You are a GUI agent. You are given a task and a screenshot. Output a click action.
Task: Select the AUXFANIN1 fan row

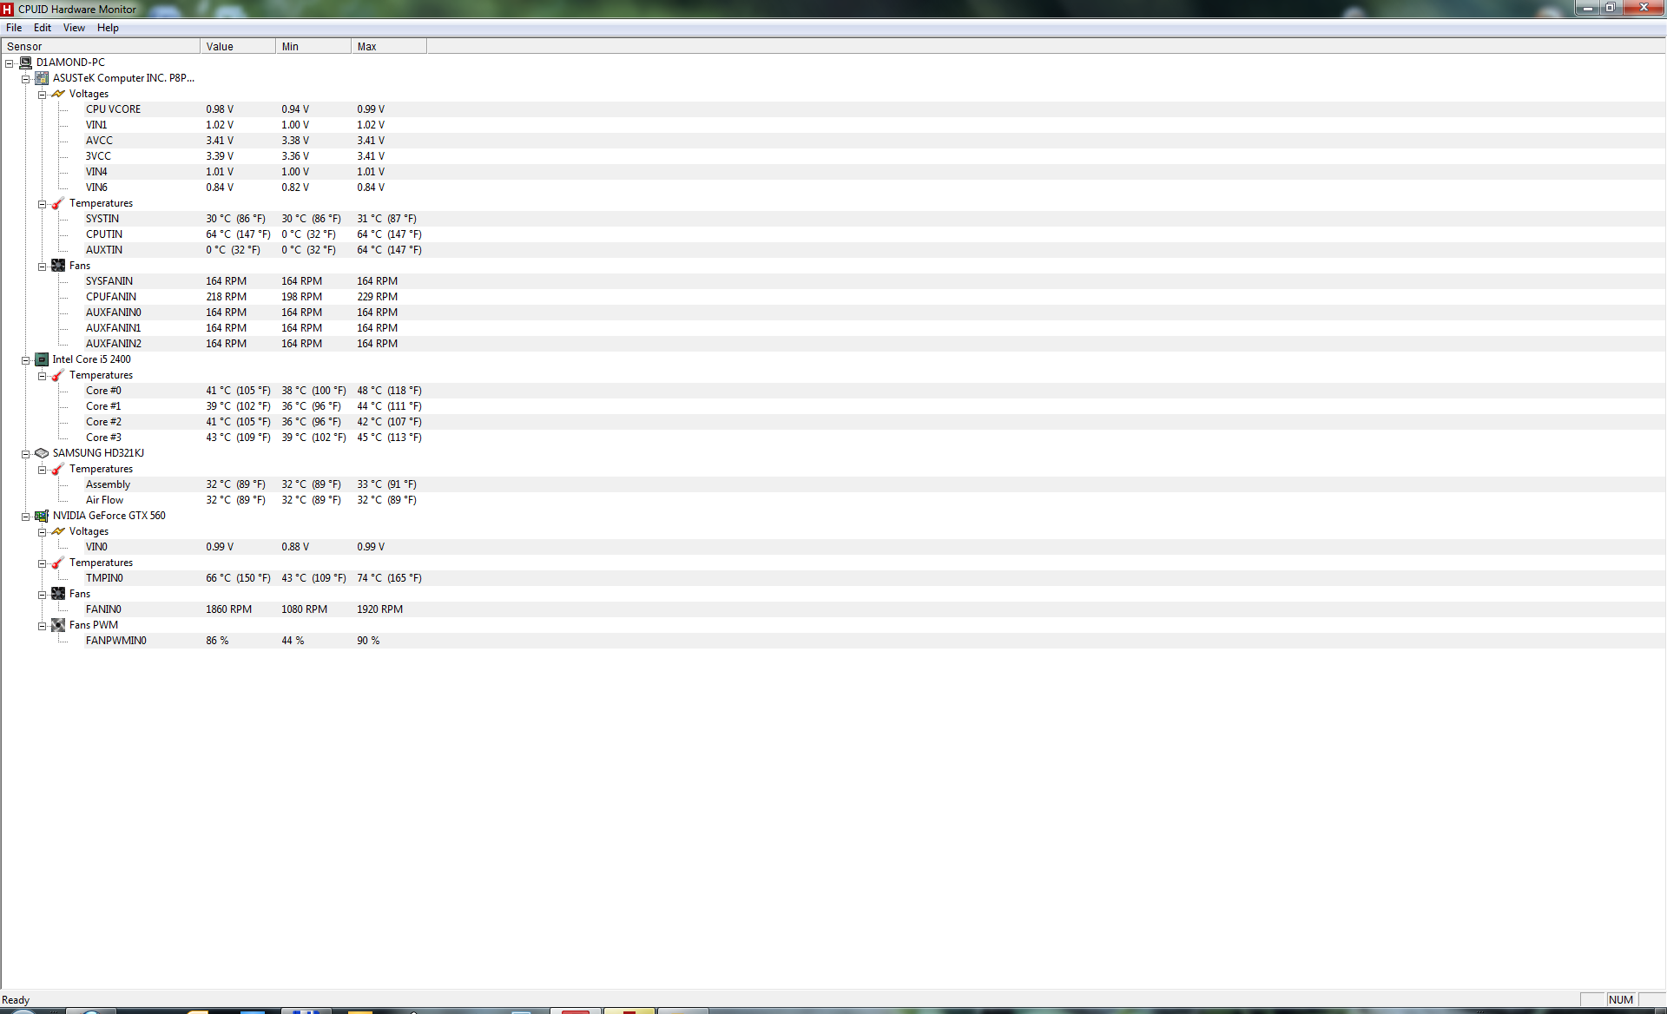pos(875,328)
